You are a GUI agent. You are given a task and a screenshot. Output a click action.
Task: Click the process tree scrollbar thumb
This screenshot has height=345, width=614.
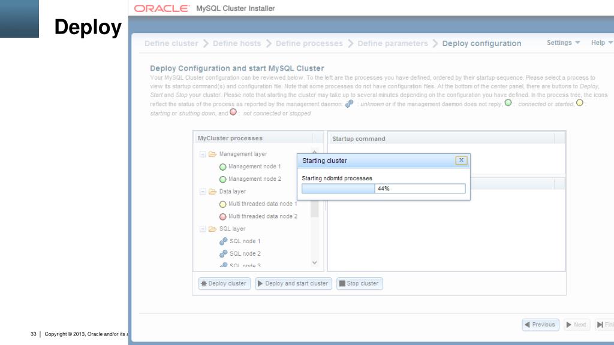tap(314, 208)
